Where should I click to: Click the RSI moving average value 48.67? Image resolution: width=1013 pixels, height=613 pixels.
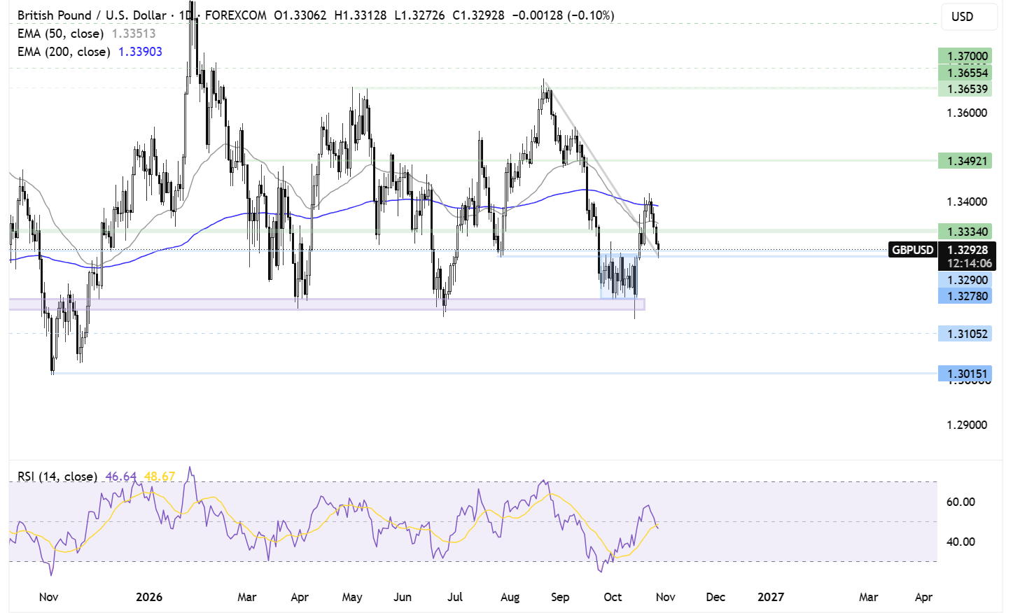[x=160, y=477]
